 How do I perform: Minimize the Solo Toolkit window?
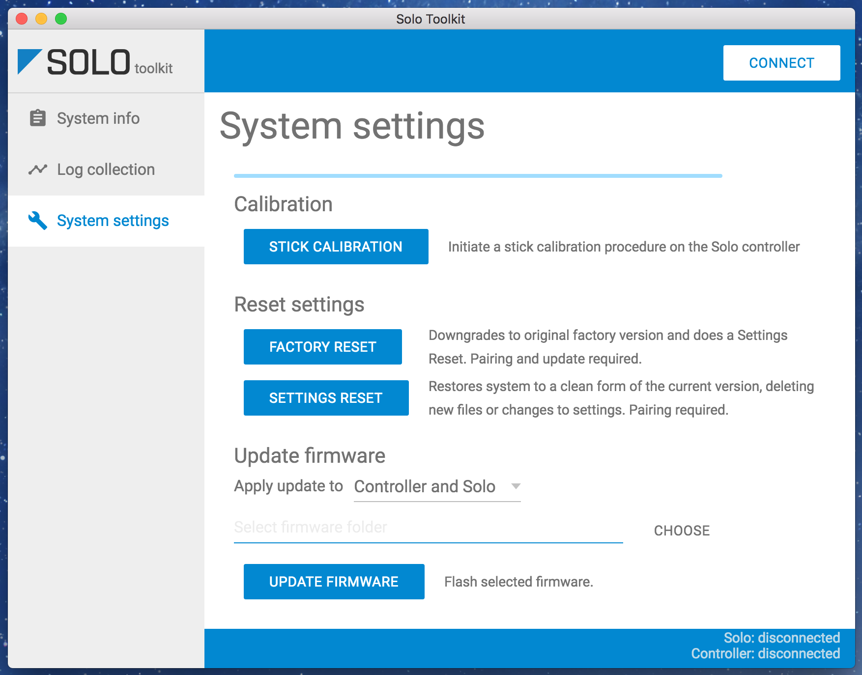41,19
